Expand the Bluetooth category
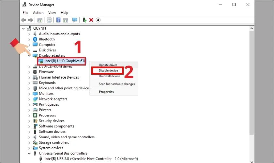The height and width of the screenshot is (163, 274). point(29,39)
